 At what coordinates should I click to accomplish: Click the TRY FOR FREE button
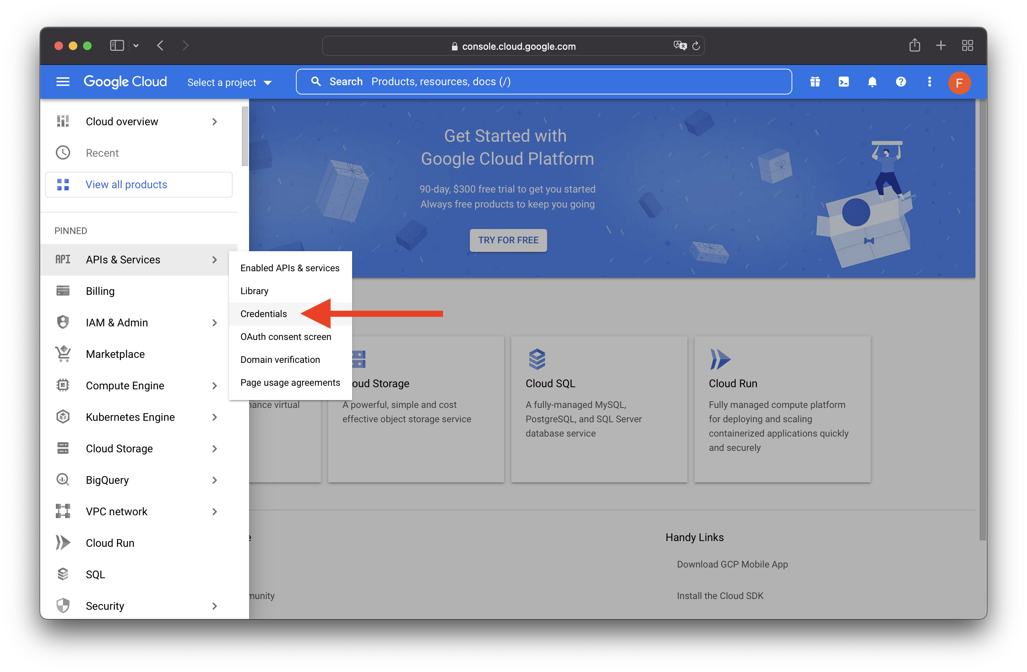click(x=508, y=240)
